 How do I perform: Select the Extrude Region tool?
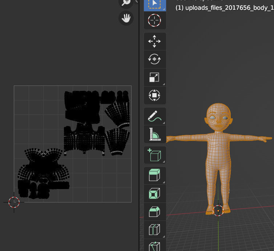tap(155, 176)
